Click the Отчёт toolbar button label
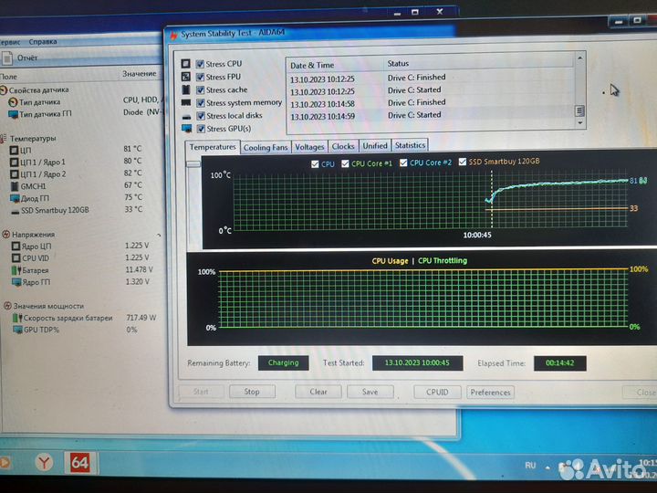This screenshot has width=657, height=493. tap(27, 58)
